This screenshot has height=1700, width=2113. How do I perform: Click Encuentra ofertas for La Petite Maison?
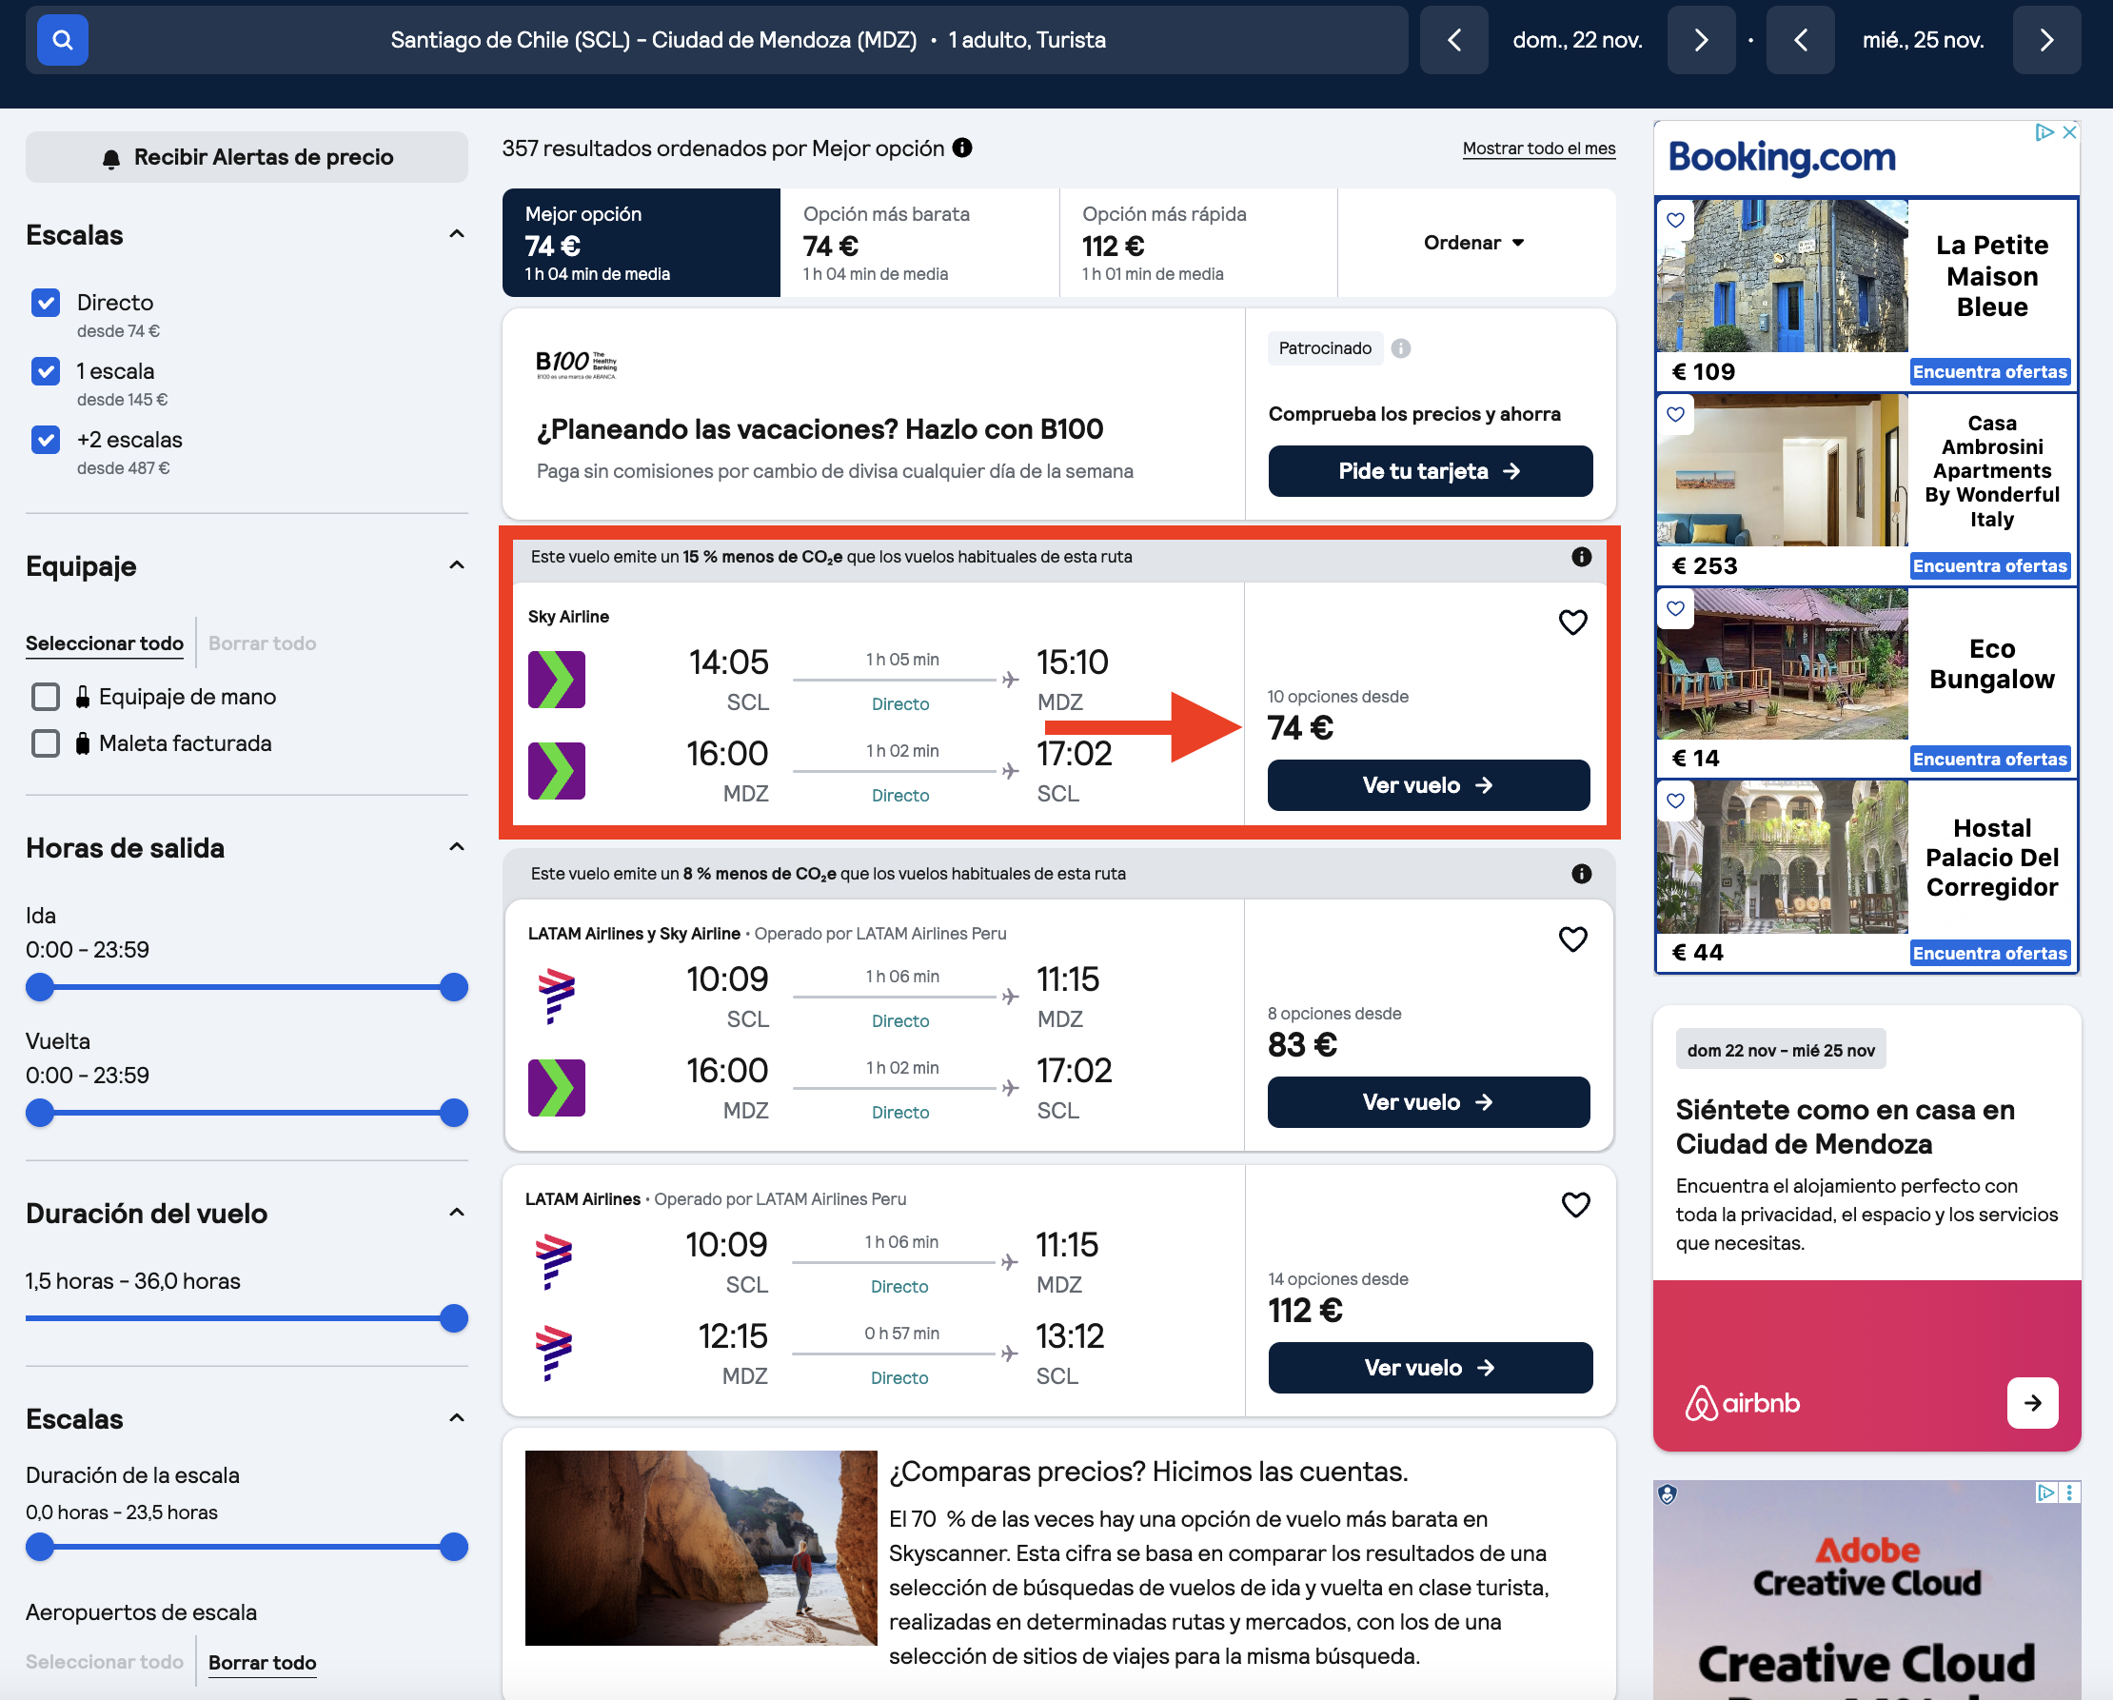click(x=1989, y=372)
